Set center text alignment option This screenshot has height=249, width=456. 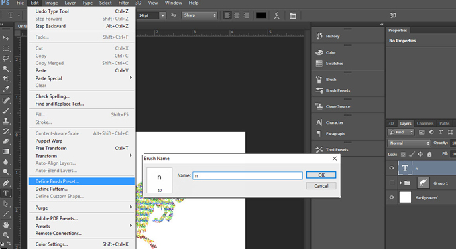[237, 15]
